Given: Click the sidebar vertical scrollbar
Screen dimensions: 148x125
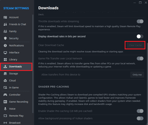Looking at the screenshot, I should pos(33,64).
